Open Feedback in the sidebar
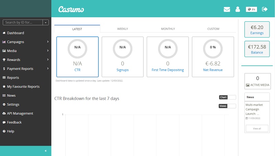275x156 pixels. click(x=14, y=122)
